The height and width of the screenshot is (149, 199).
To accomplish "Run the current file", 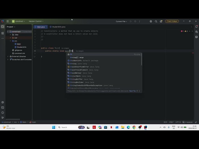I will (x=131, y=21).
